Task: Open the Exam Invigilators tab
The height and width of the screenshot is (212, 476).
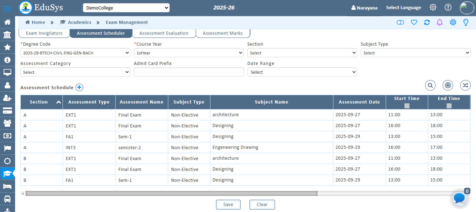Action: pyautogui.click(x=44, y=33)
